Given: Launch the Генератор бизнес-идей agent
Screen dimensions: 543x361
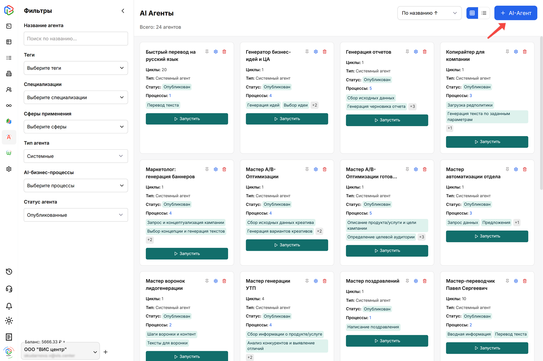Looking at the screenshot, I should click(x=287, y=119).
